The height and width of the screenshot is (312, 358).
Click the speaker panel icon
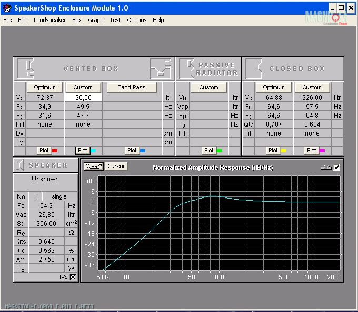click(19, 165)
